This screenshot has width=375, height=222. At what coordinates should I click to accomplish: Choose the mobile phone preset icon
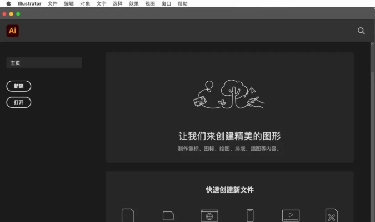click(250, 215)
